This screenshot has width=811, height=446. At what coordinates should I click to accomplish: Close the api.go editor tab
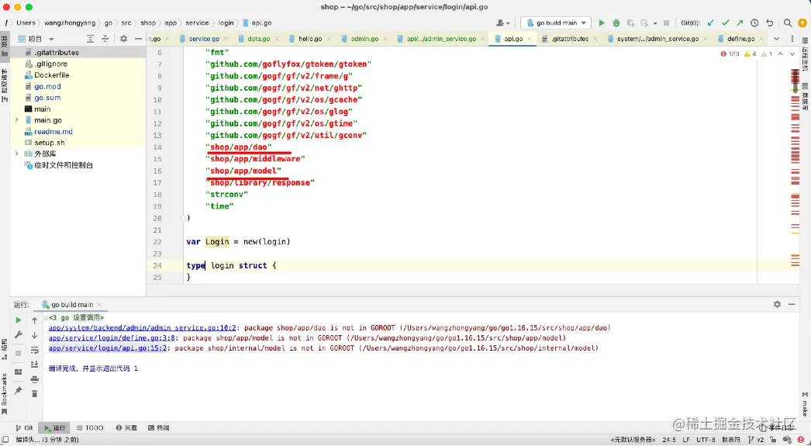pyautogui.click(x=530, y=39)
